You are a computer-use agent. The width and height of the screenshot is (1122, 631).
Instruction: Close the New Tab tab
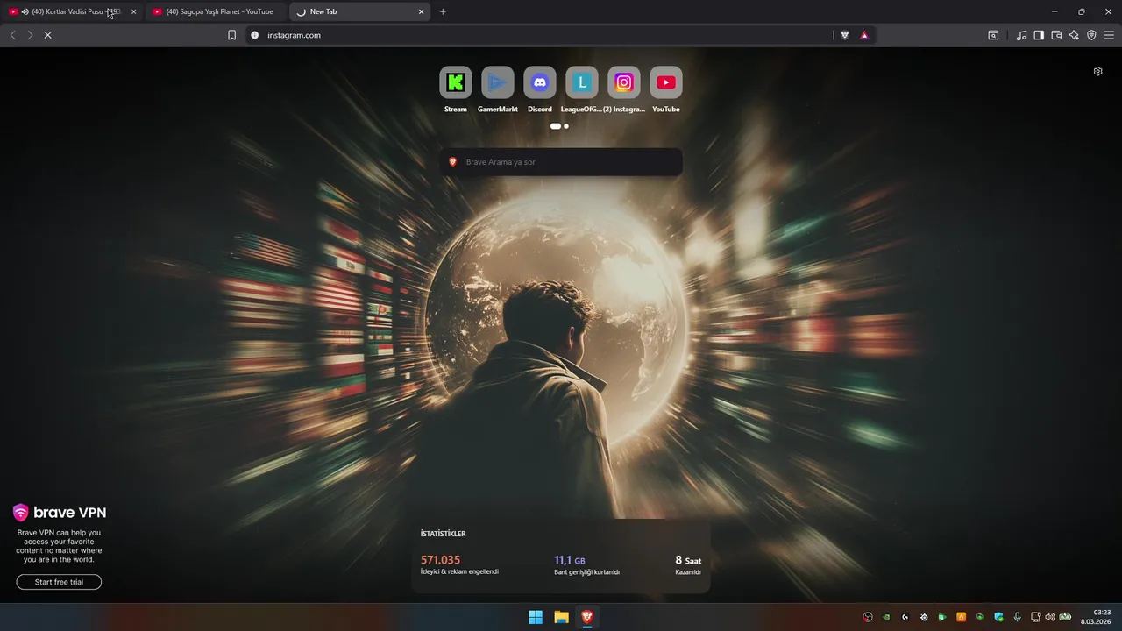coord(421,11)
